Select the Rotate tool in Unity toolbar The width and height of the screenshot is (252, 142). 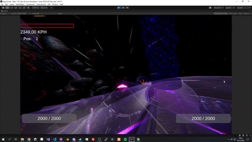pyautogui.click(x=11, y=7)
